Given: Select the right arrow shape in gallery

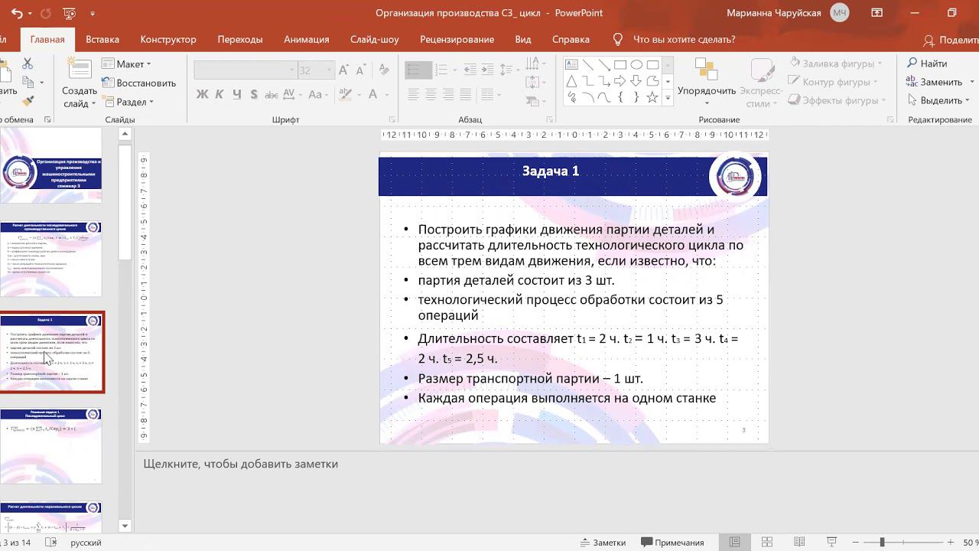Looking at the screenshot, I should [620, 81].
